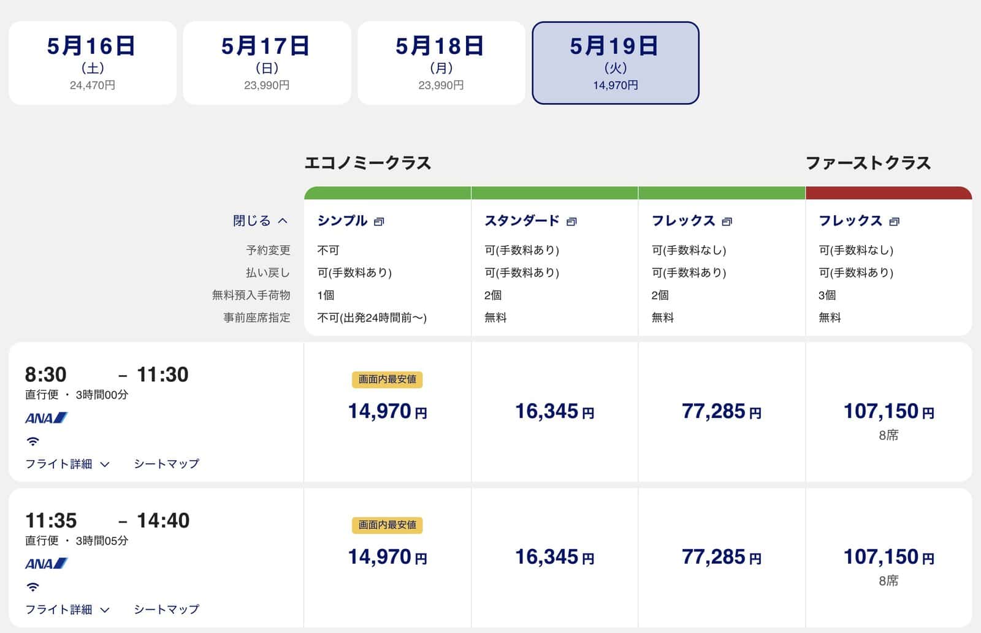Click 不可 under the シンプル booking change row
The image size is (981, 633).
pos(328,250)
